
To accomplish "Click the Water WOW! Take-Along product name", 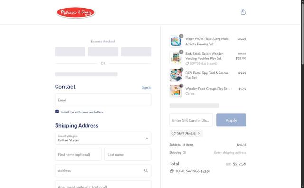I will click(x=207, y=41).
